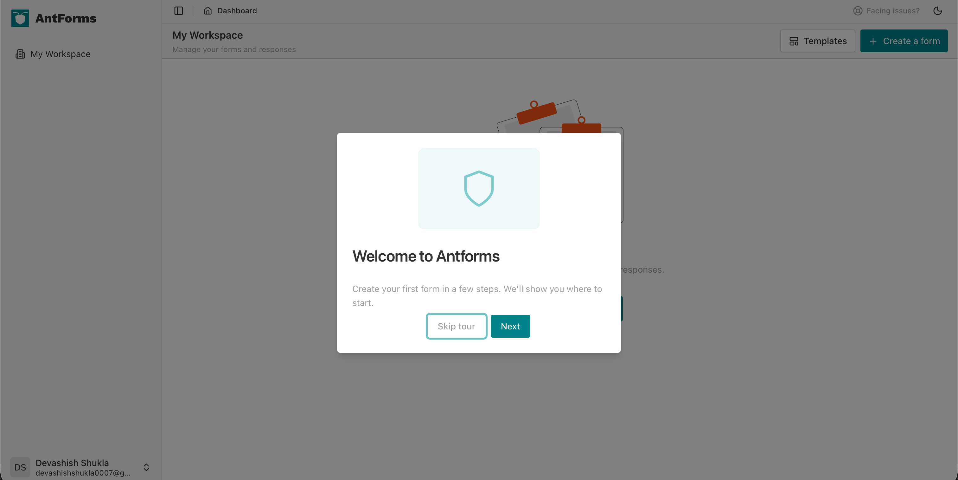Click the Create a form button
The image size is (958, 480).
point(904,41)
